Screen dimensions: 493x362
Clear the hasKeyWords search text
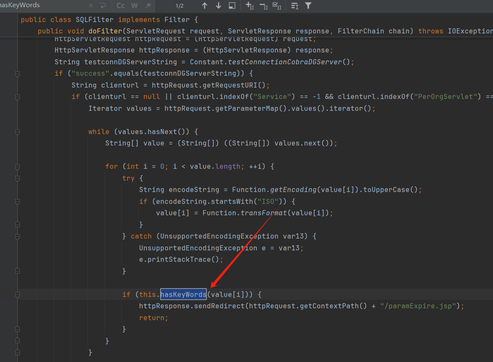(91, 5)
